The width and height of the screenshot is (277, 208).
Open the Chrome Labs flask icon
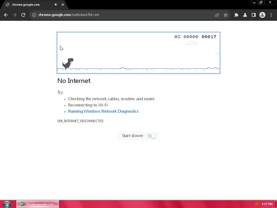pos(245,15)
